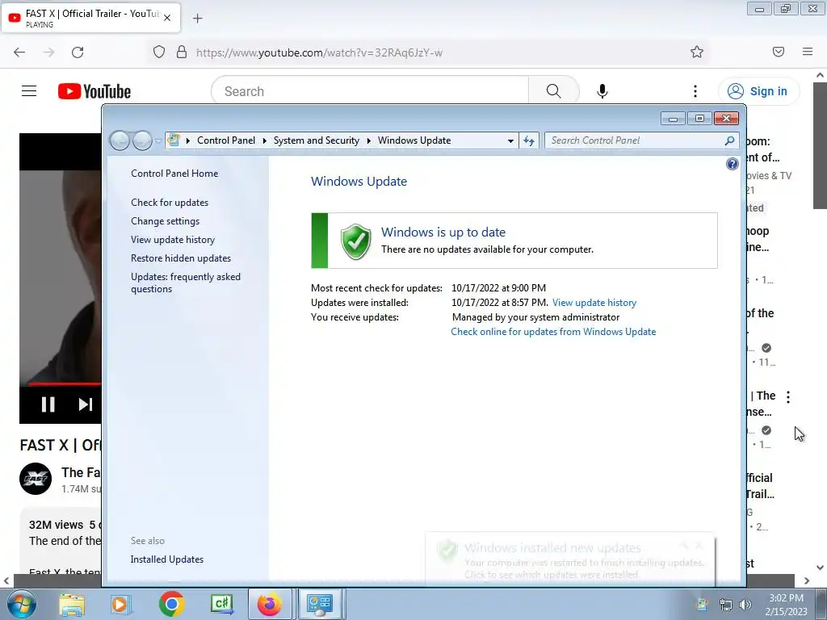
Task: Open the C# application taskbar icon
Action: (221, 605)
